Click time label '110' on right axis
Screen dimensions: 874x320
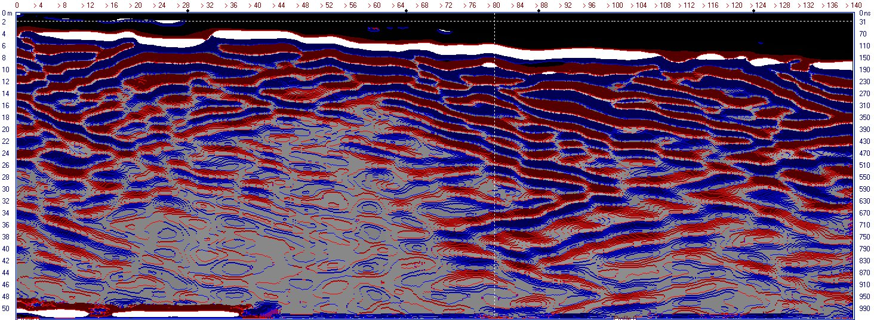(864, 45)
